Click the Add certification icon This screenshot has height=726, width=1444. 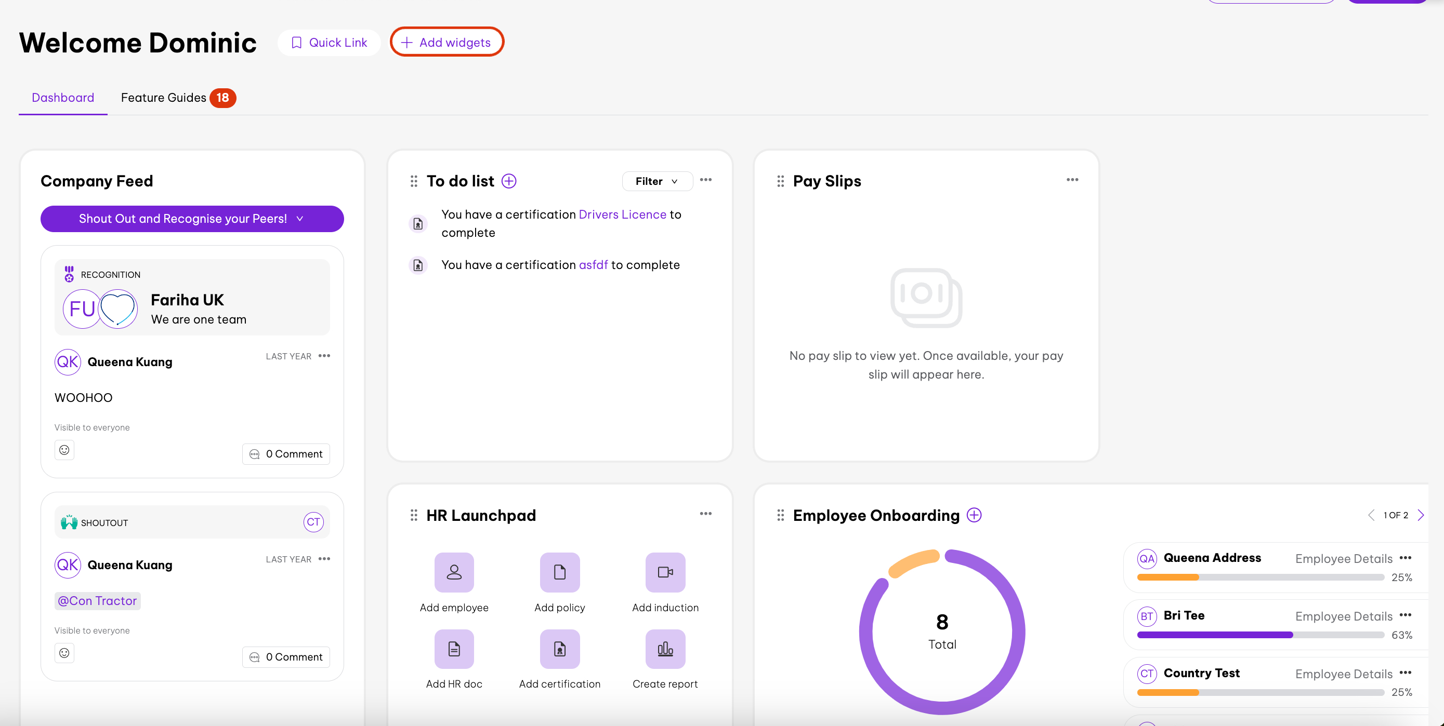pos(559,649)
